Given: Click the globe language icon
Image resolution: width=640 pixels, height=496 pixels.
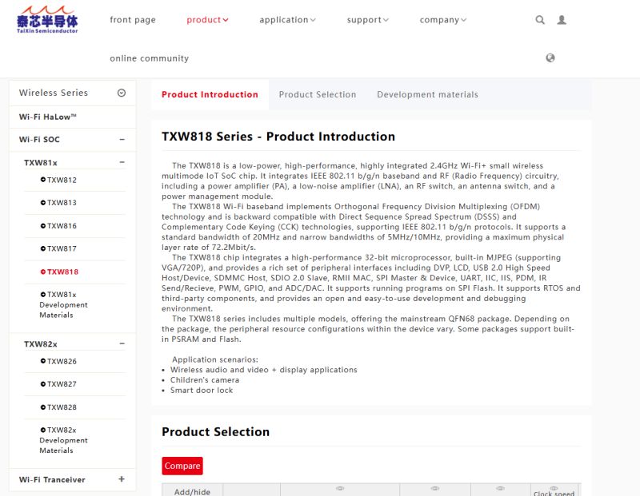Looking at the screenshot, I should [550, 58].
